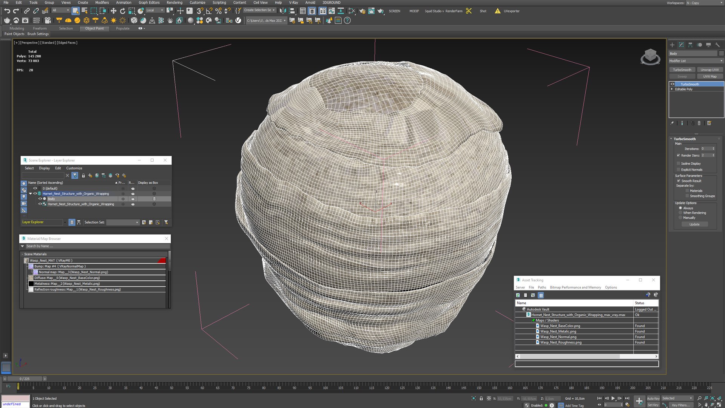This screenshot has height=408, width=725.
Task: Select When Rendering update option
Action: (x=680, y=213)
